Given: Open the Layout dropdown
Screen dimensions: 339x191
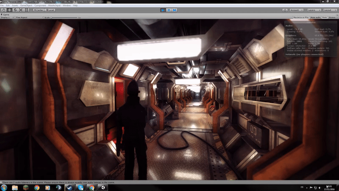Looking at the screenshot, I should (x=330, y=10).
